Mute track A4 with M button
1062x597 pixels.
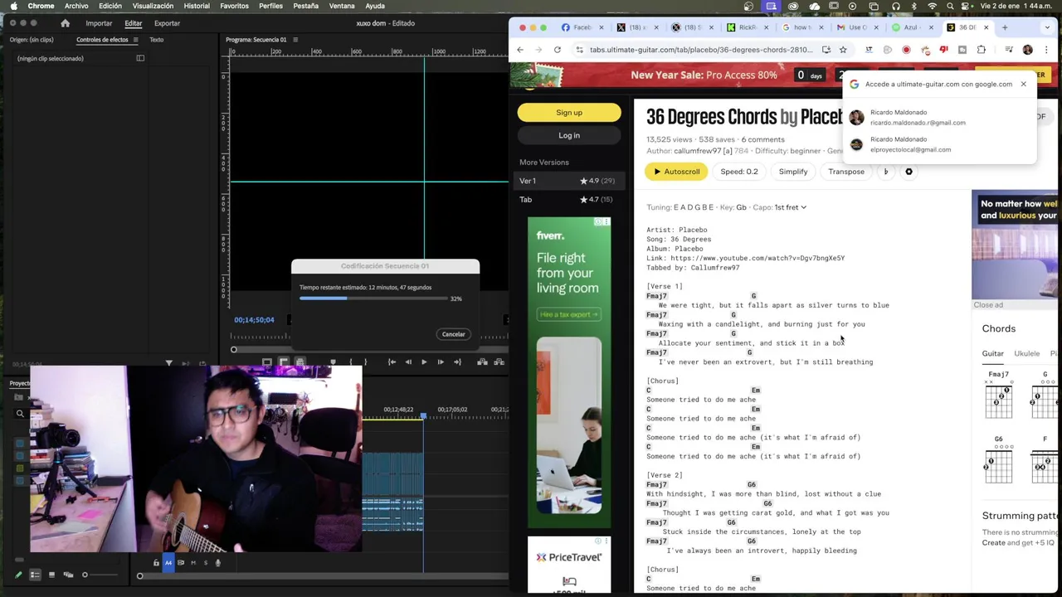pyautogui.click(x=193, y=563)
